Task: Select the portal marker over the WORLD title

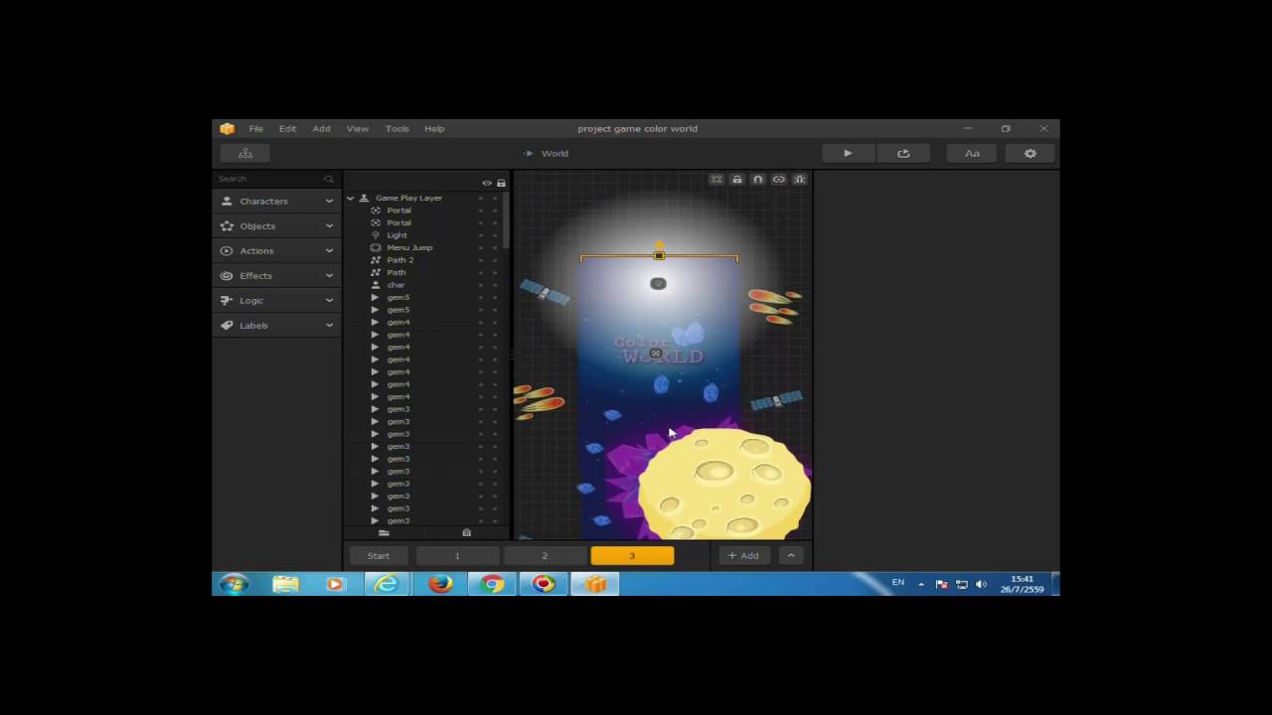Action: click(655, 354)
